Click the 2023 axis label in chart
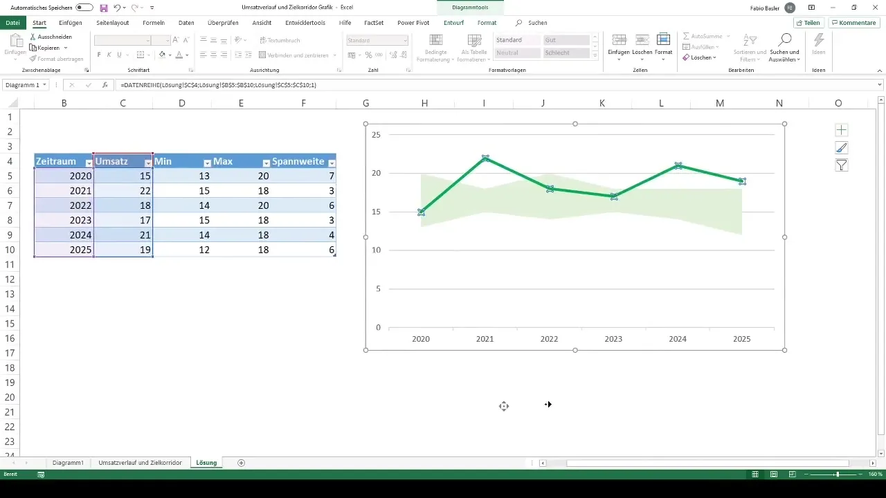886x498 pixels. pos(613,340)
